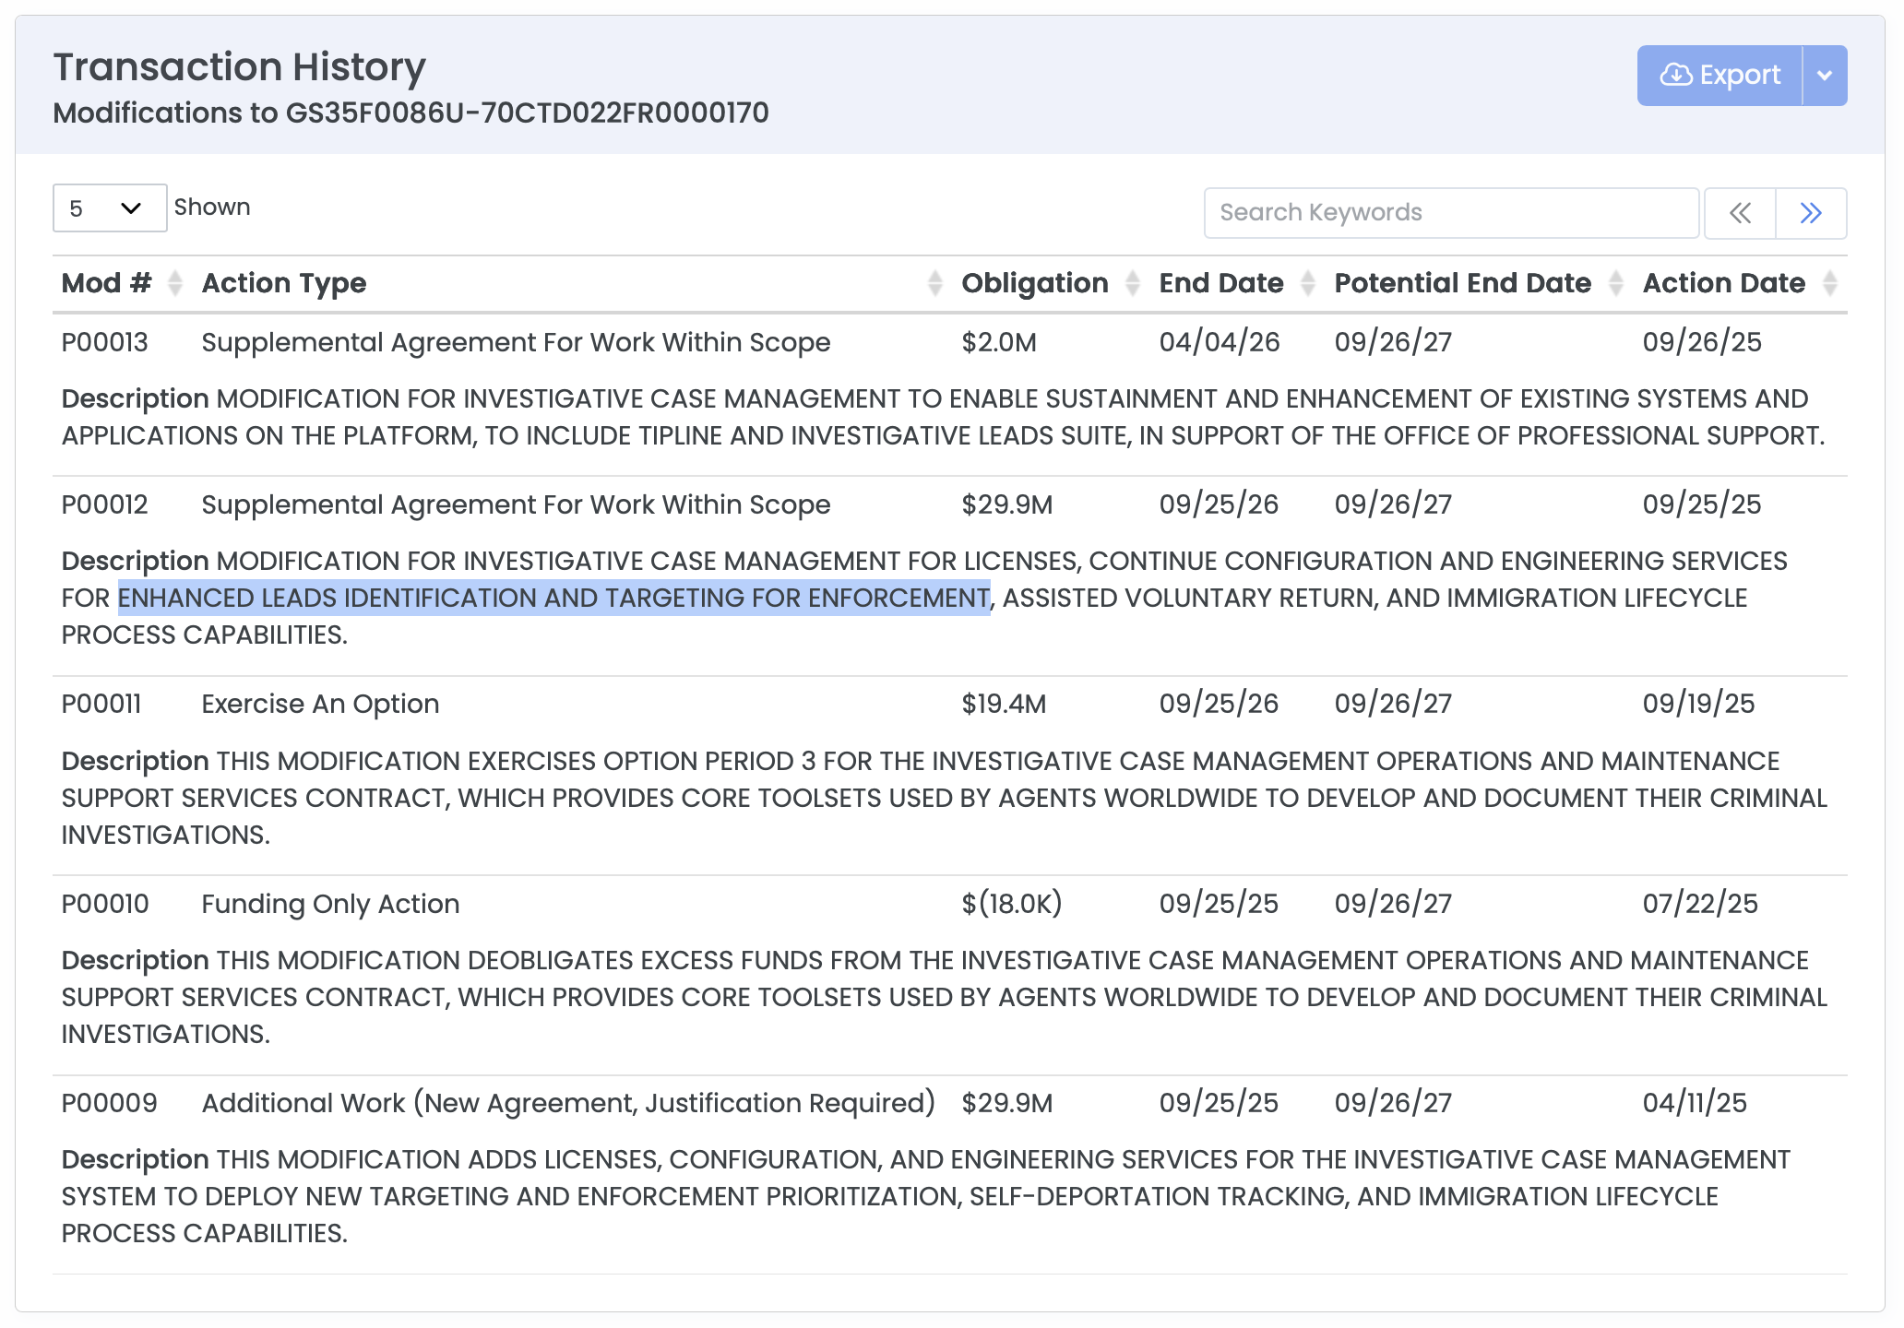1904x1328 pixels.
Task: Sort by Action Date column arrows
Action: point(1830,283)
